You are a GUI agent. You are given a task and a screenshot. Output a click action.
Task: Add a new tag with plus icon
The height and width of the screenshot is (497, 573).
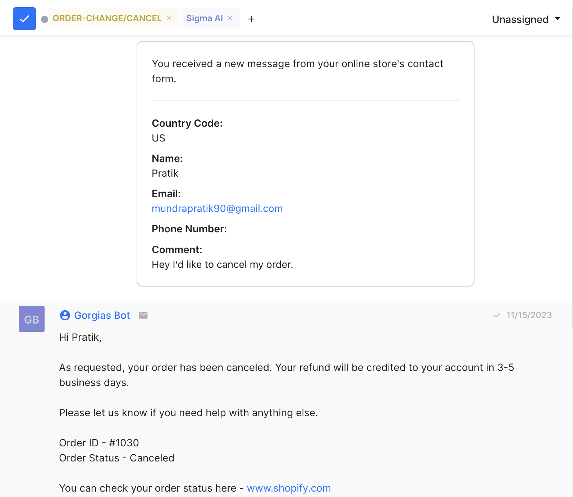click(x=251, y=19)
